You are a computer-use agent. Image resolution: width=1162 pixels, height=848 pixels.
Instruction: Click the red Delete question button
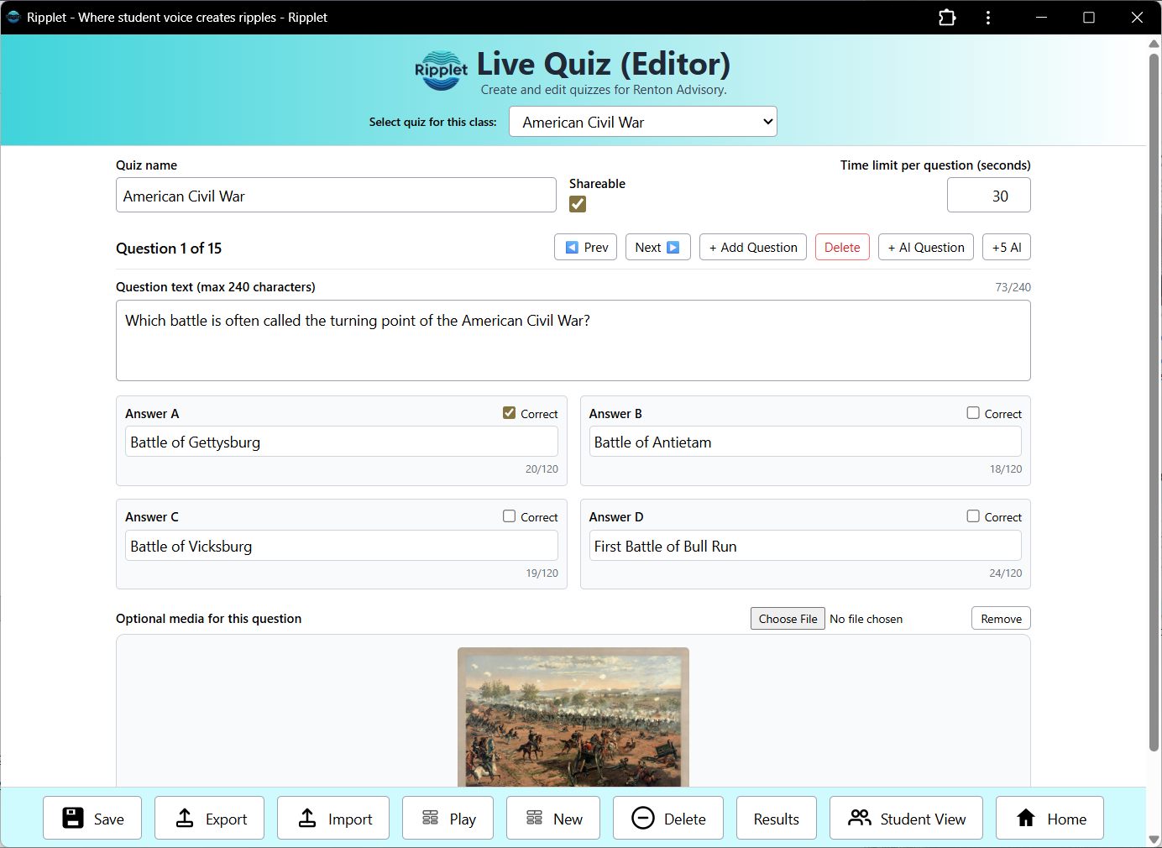(842, 247)
